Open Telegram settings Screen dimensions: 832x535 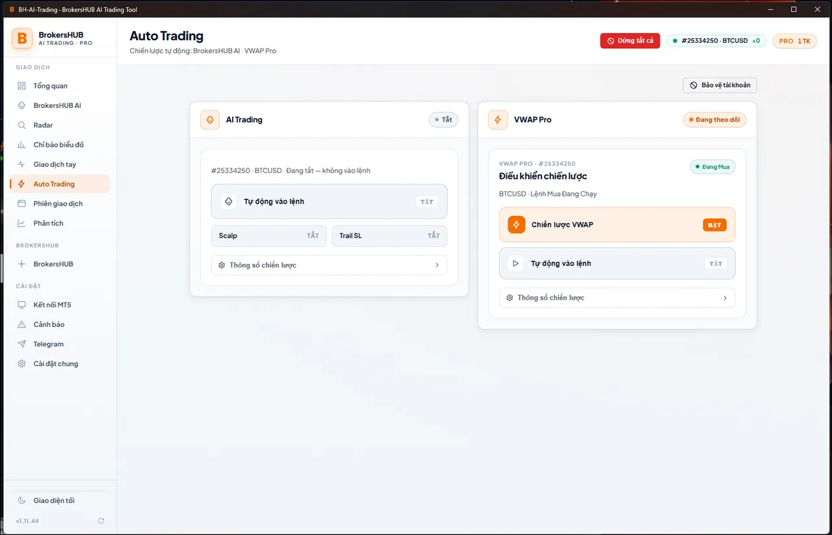pyautogui.click(x=60, y=344)
